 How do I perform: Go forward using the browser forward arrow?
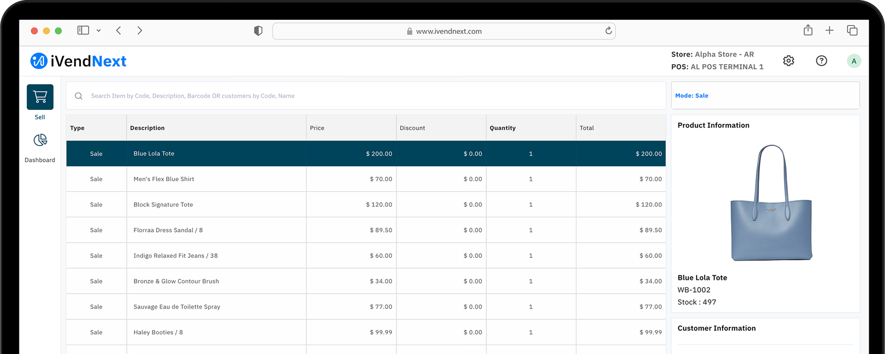139,30
